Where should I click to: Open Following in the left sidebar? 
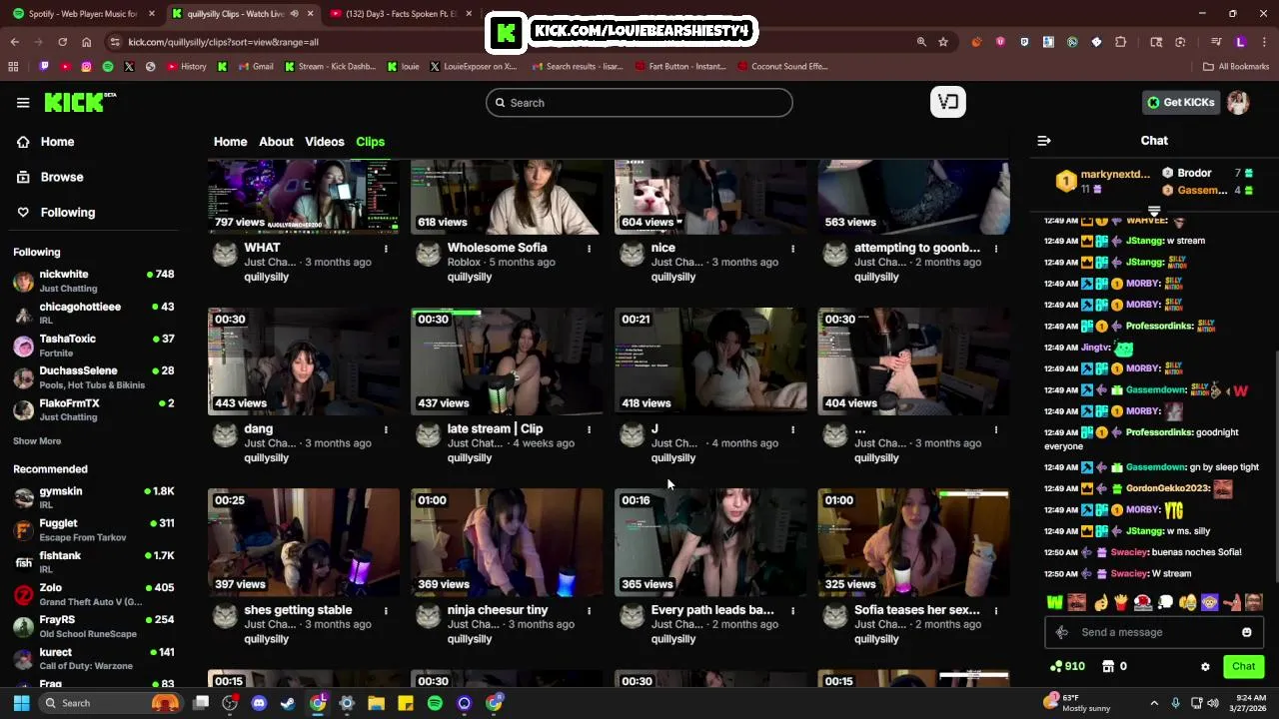pyautogui.click(x=55, y=212)
